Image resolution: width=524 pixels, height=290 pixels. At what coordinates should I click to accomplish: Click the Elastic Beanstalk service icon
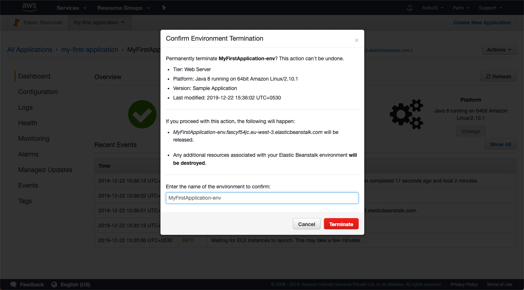(16, 22)
